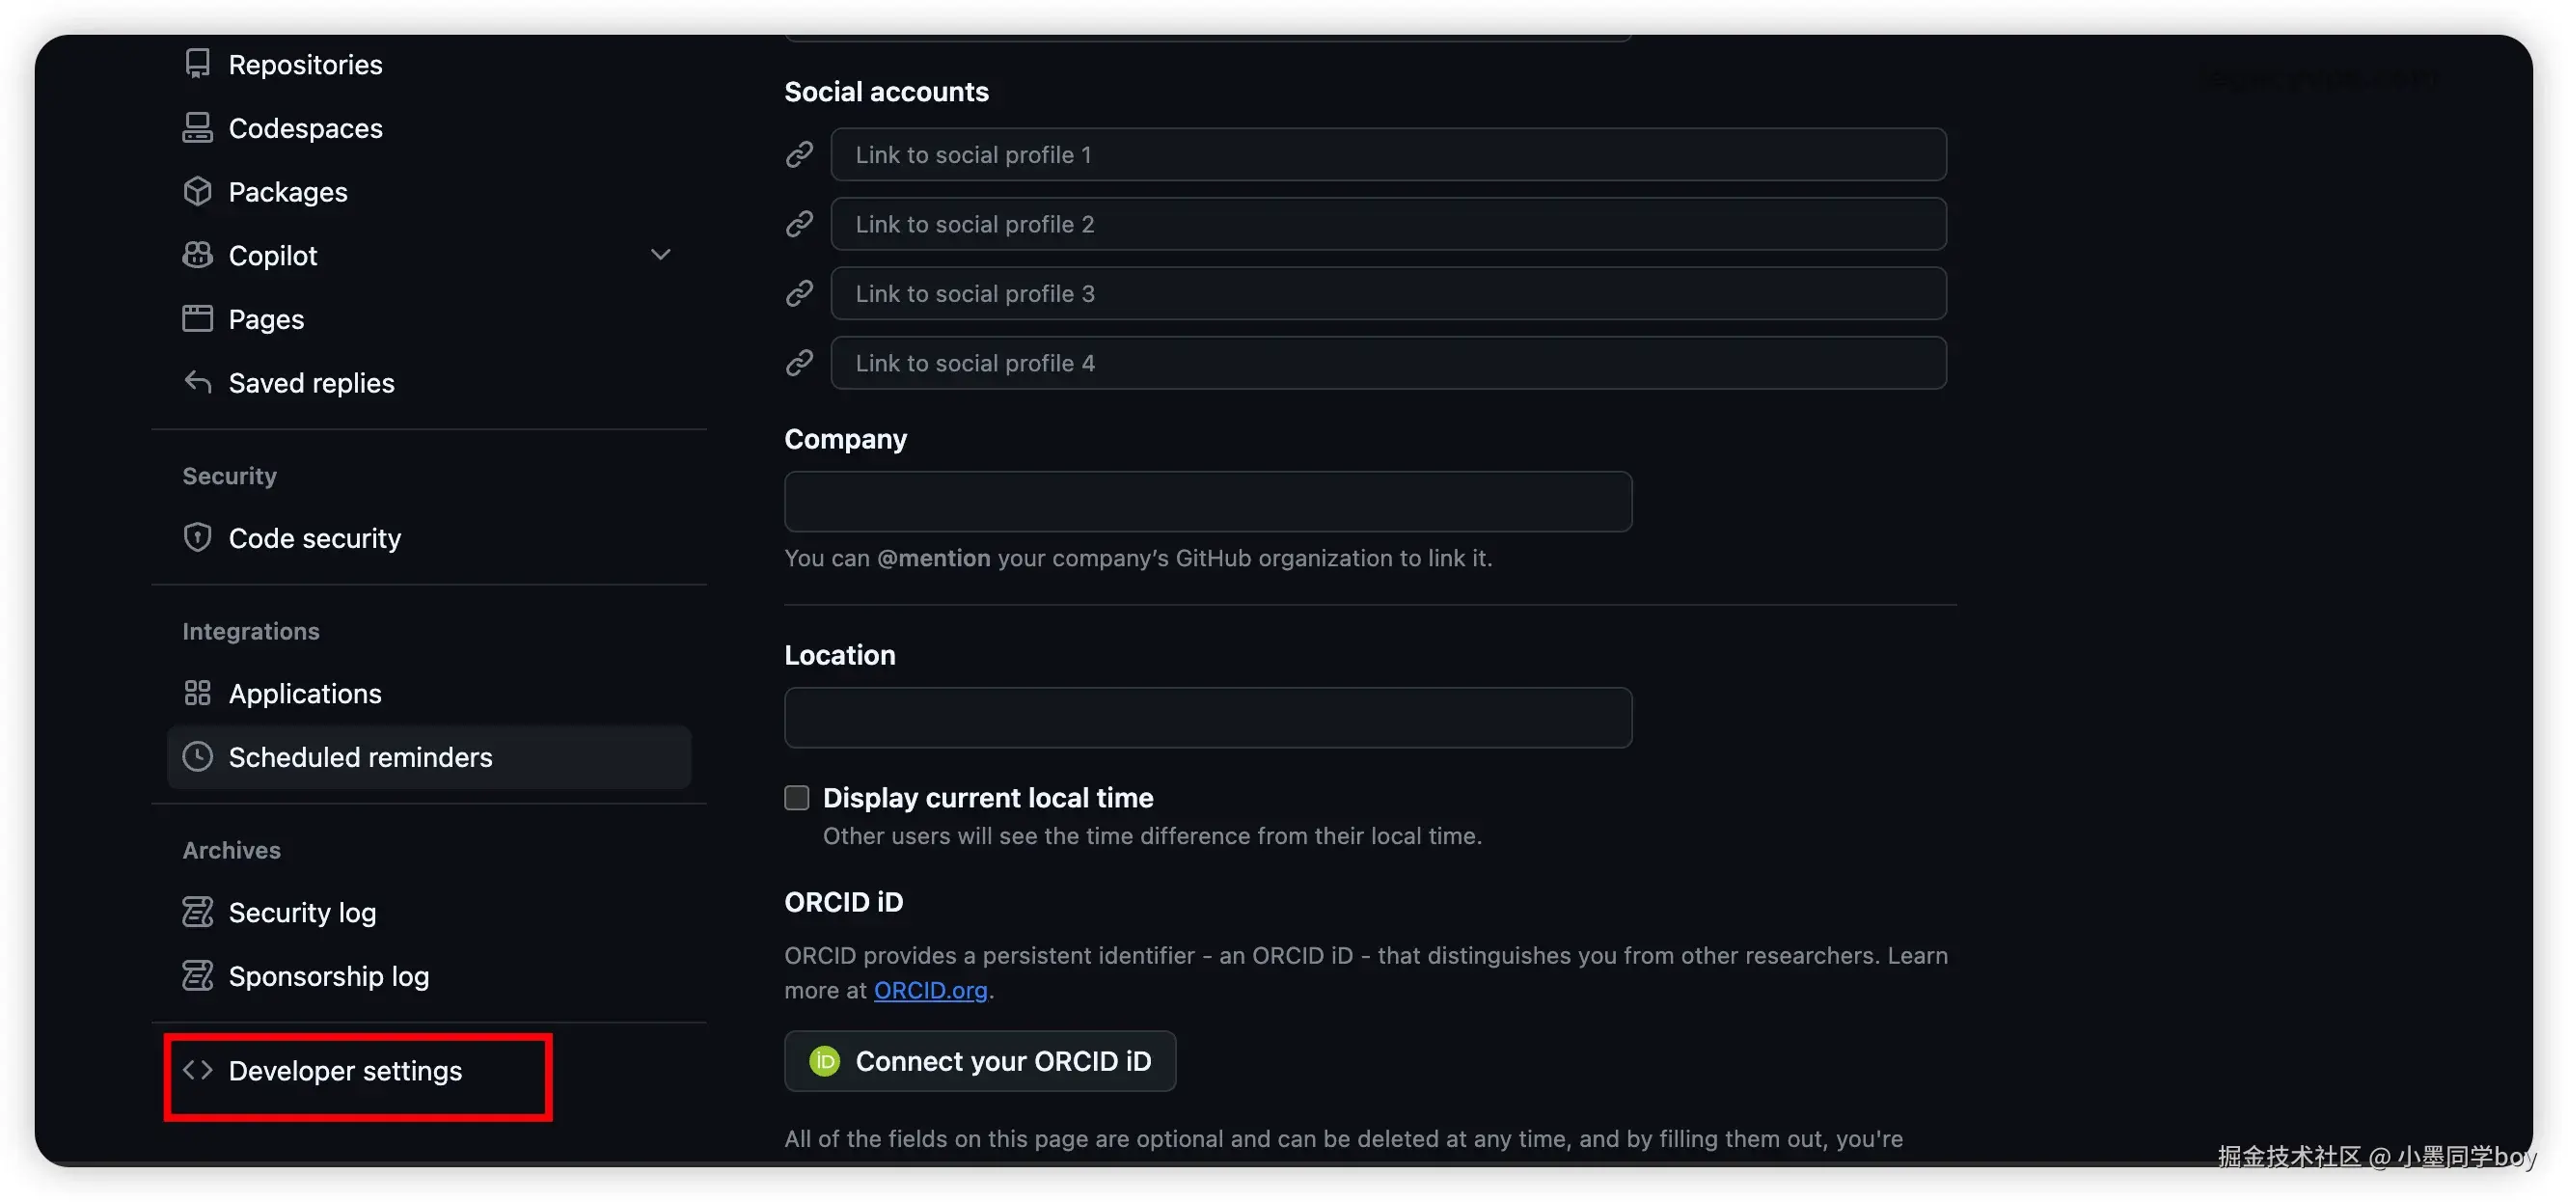The width and height of the screenshot is (2568, 1202).
Task: Click into the Location text field
Action: [1208, 718]
